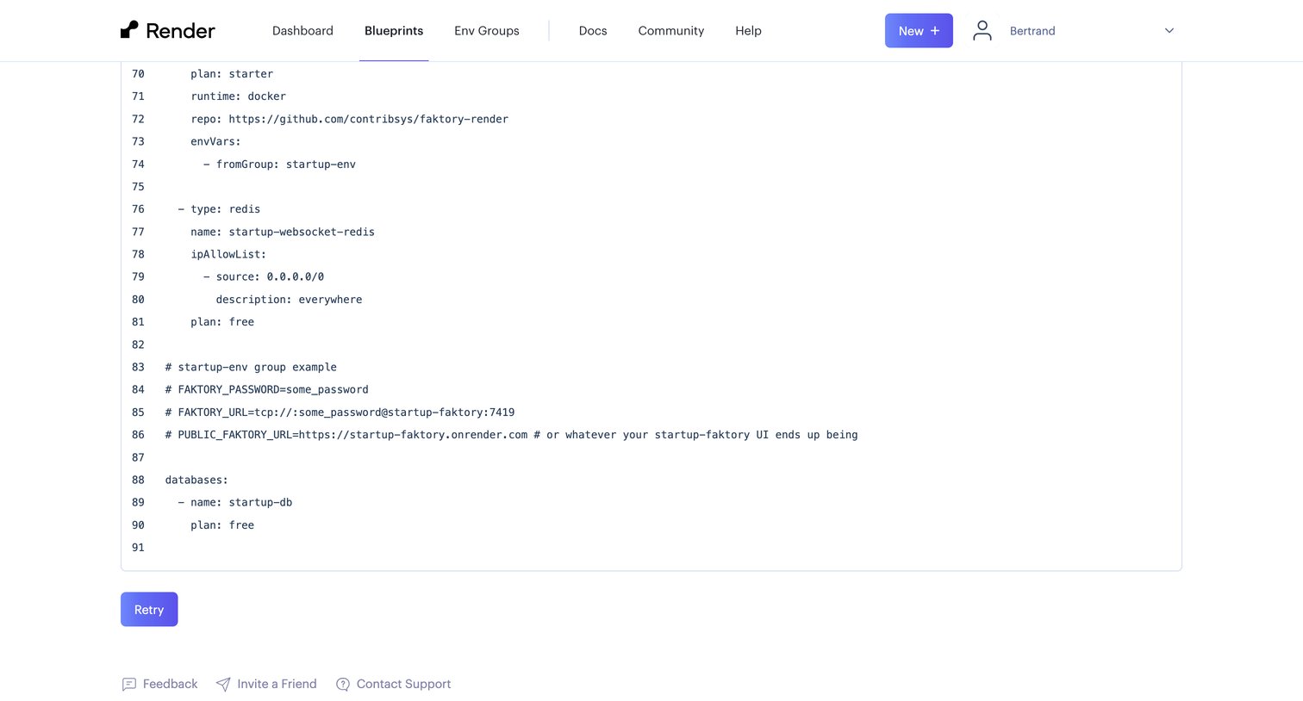
Task: Click the 'source: 0.0.0.0/0' line
Action: [264, 276]
